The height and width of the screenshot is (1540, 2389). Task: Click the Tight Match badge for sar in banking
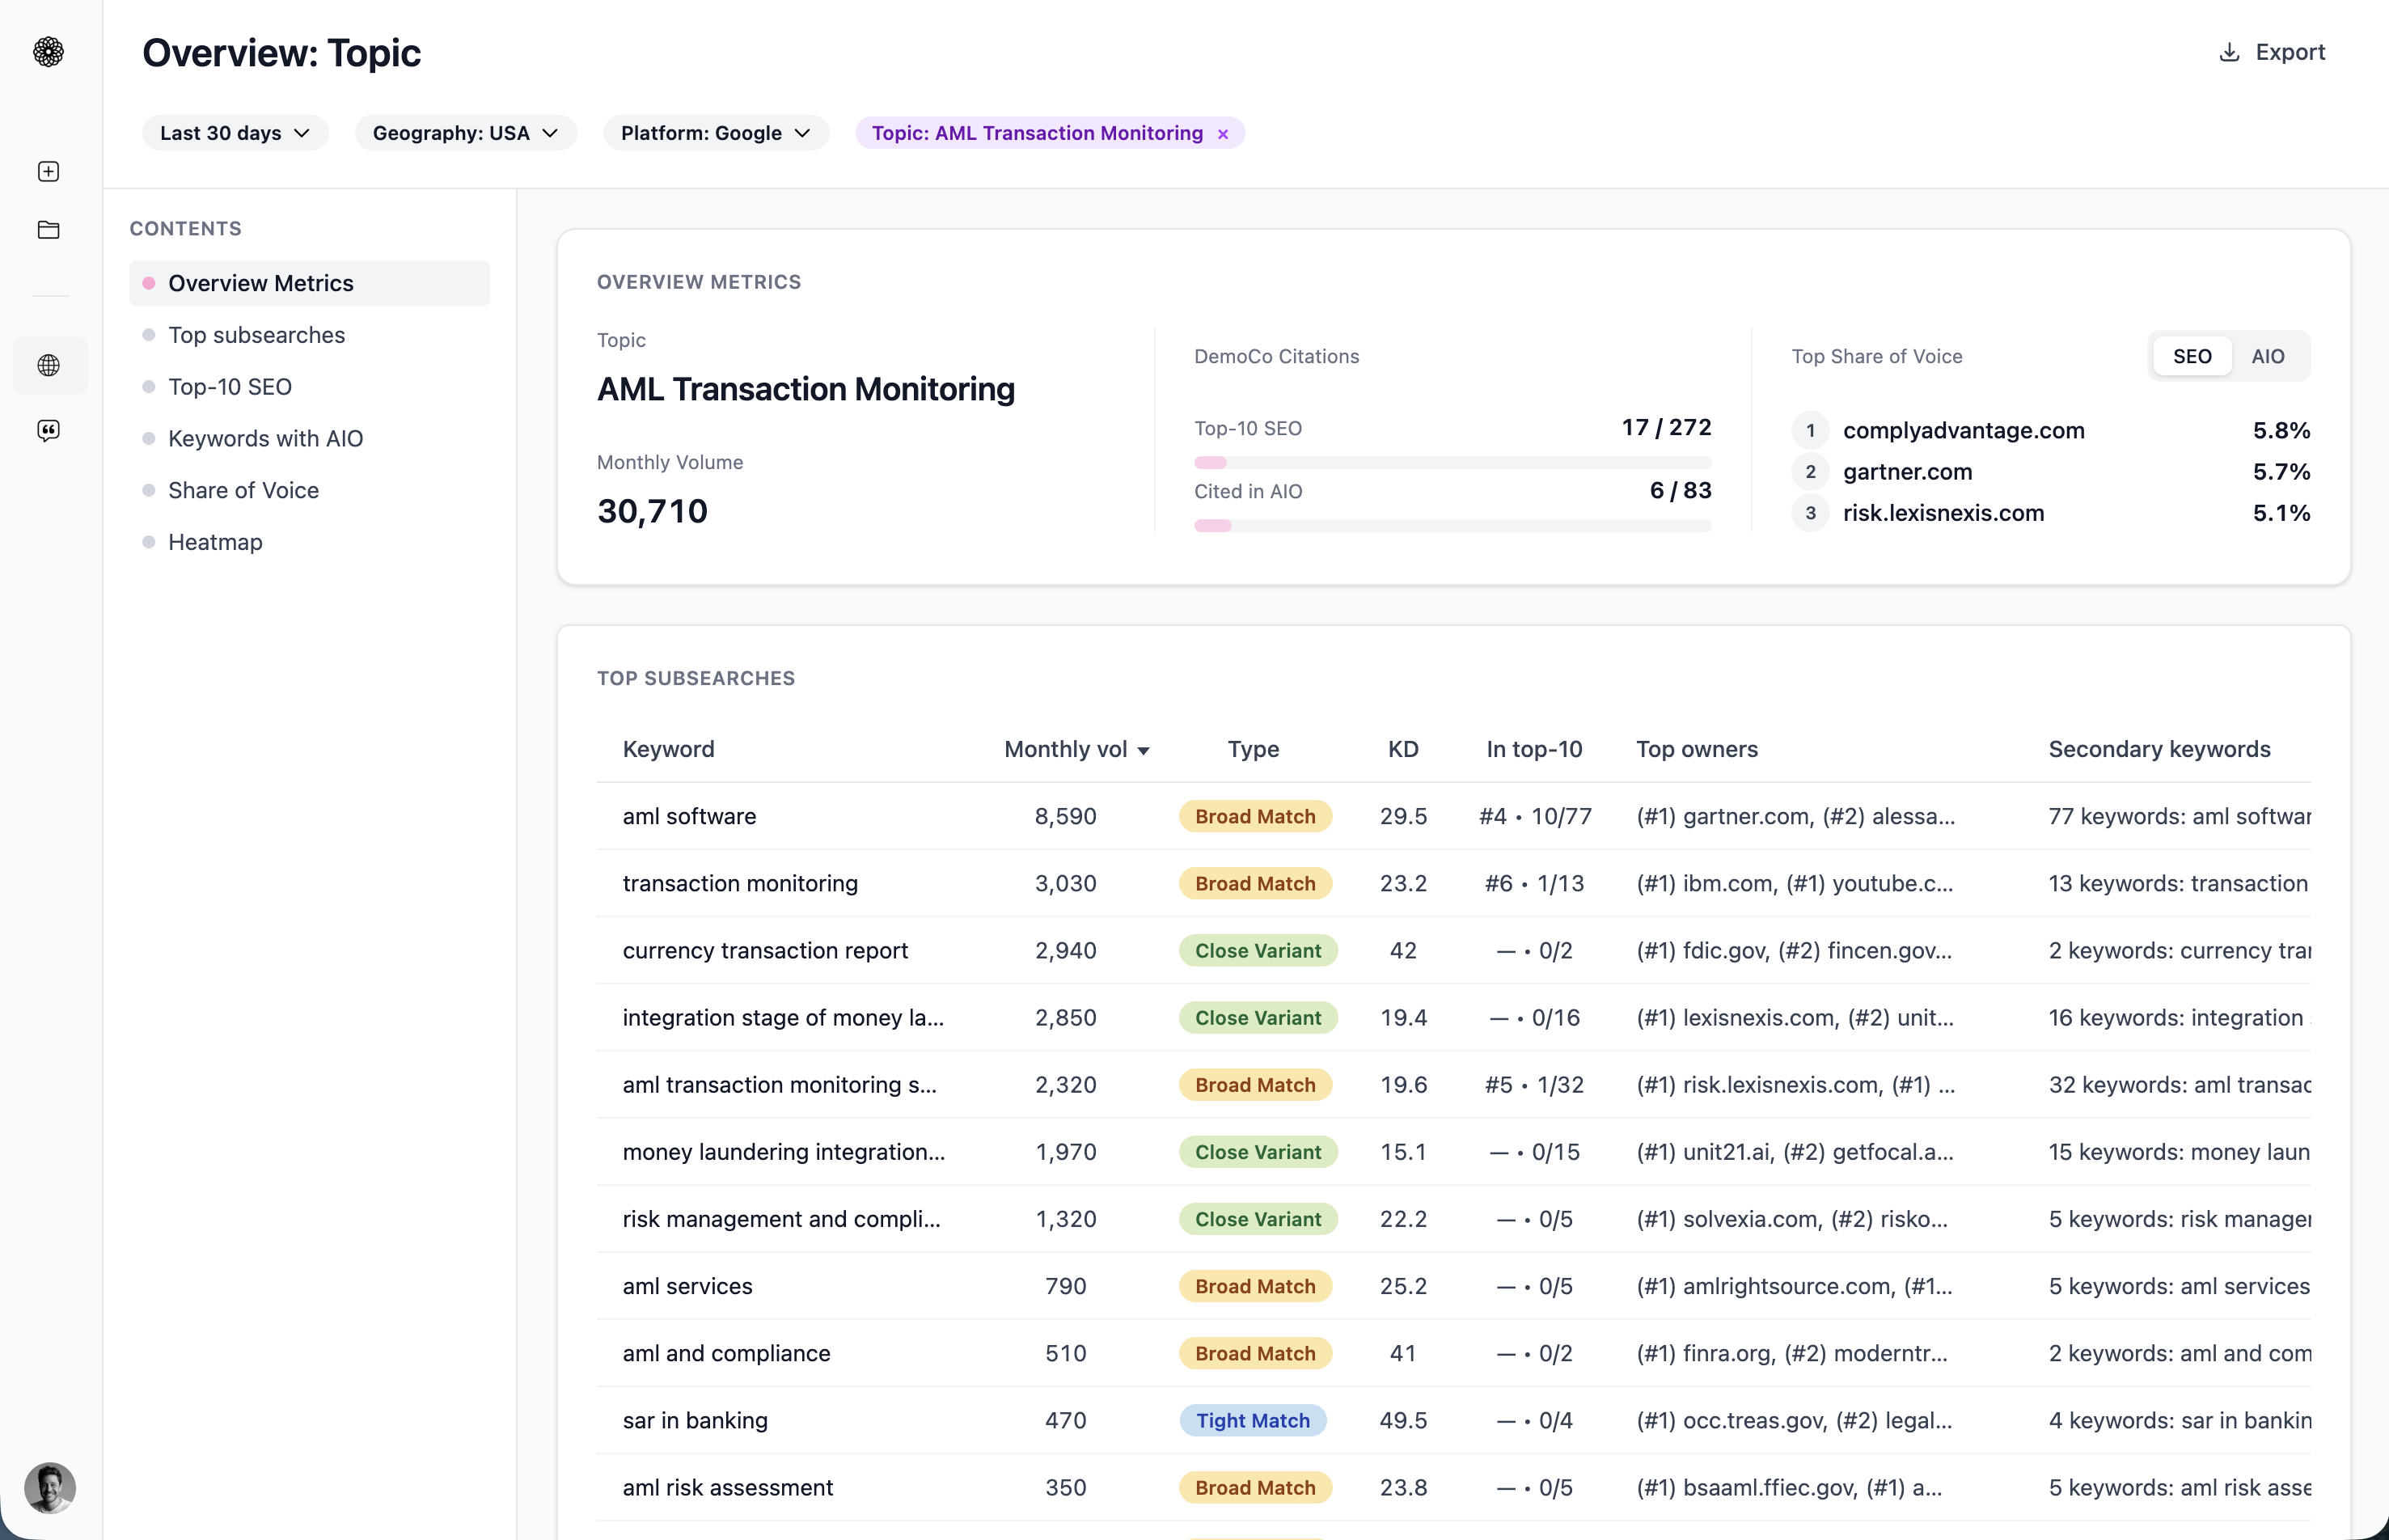(1253, 1420)
